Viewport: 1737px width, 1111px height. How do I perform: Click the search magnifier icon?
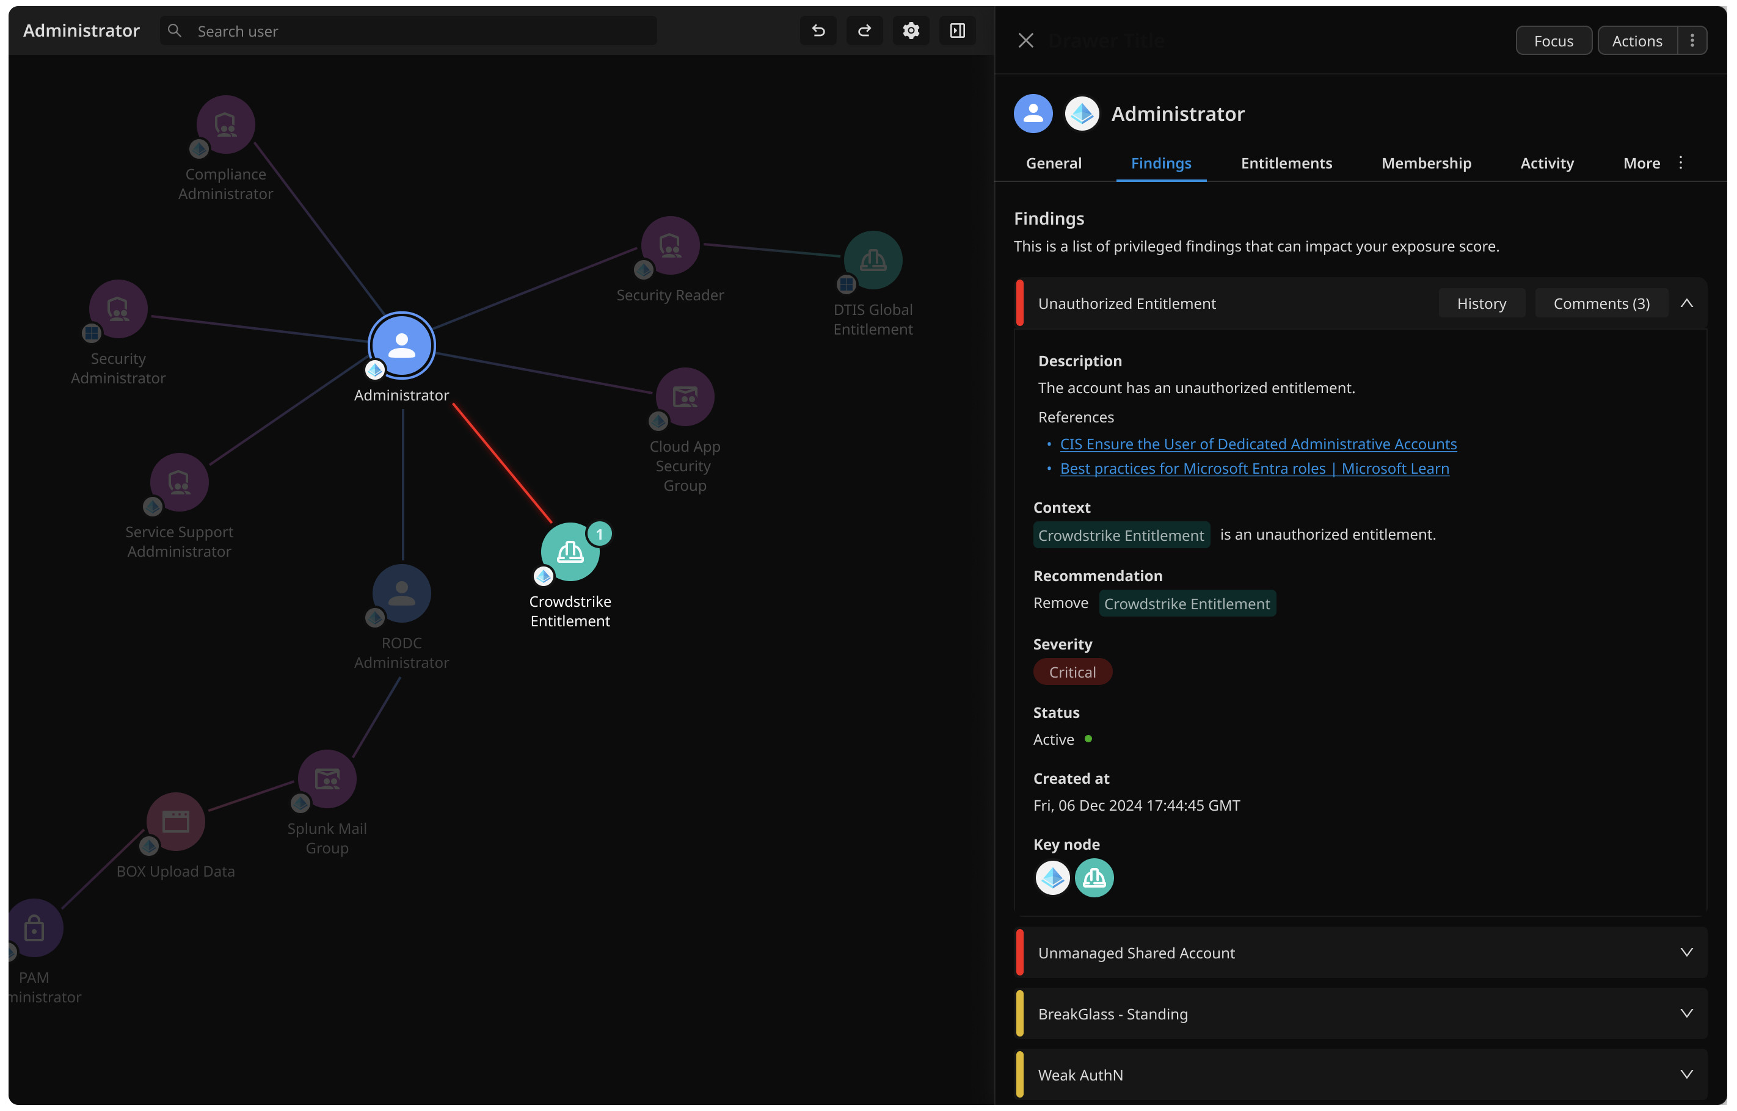pyautogui.click(x=174, y=31)
